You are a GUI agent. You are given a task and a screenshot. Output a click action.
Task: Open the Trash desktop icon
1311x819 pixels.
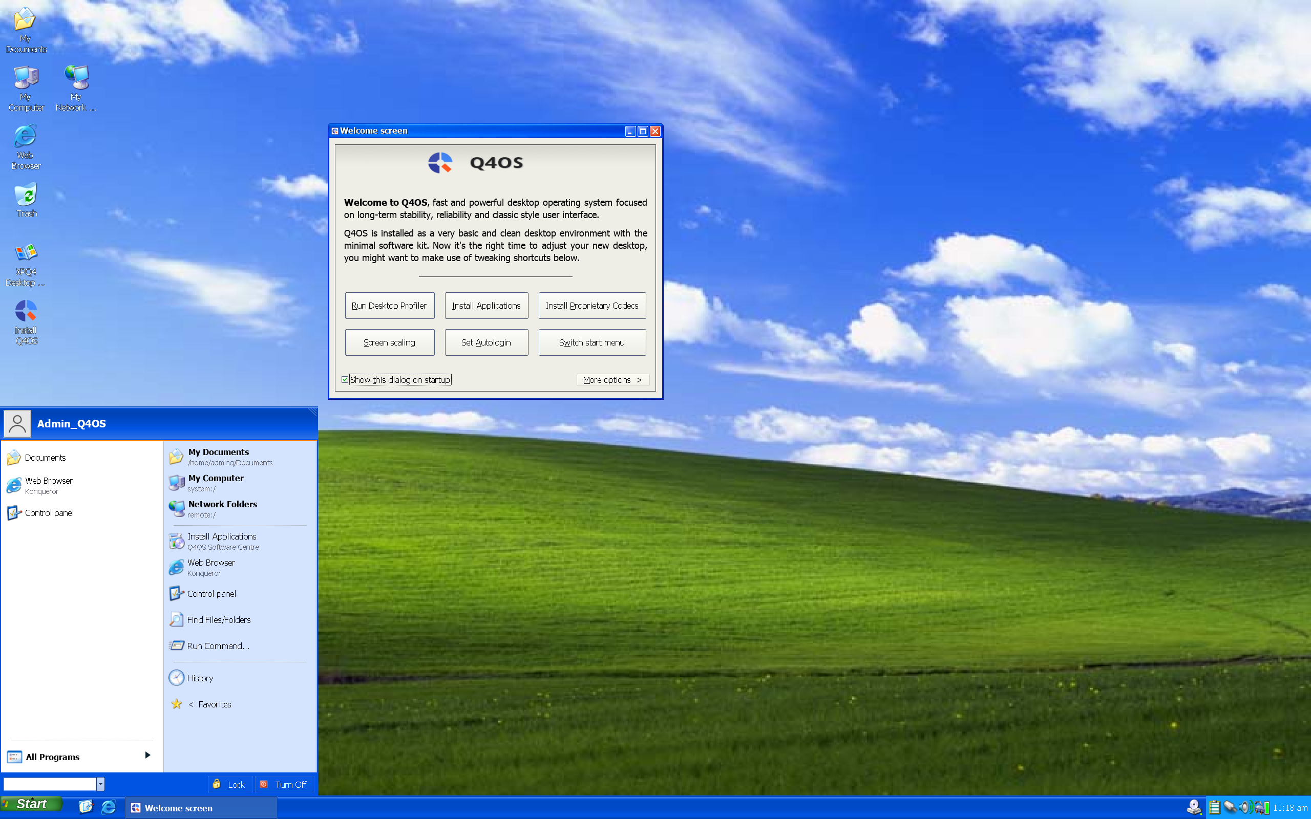(x=26, y=201)
